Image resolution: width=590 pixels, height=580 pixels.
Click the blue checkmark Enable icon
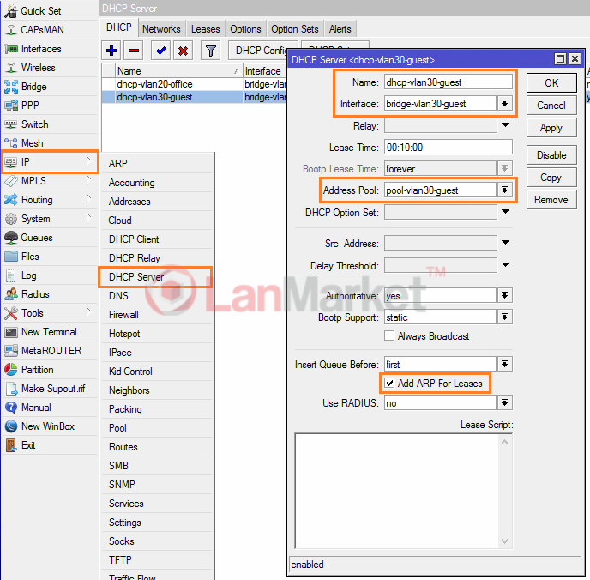click(x=160, y=51)
